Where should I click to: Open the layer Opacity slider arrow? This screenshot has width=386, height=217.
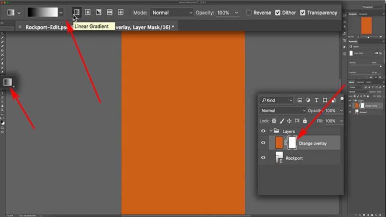341,111
